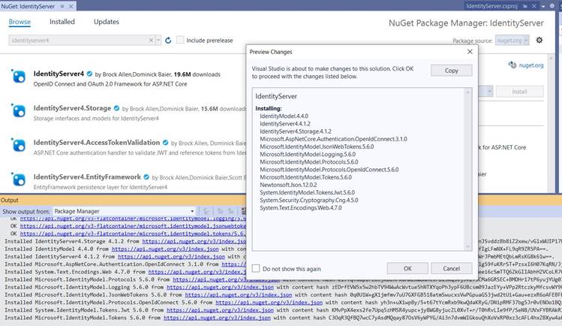This screenshot has width=562, height=326.
Task: Switch to the Updates tab
Action: pos(107,22)
